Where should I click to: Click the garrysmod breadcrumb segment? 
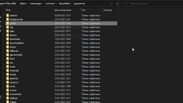[79, 3]
